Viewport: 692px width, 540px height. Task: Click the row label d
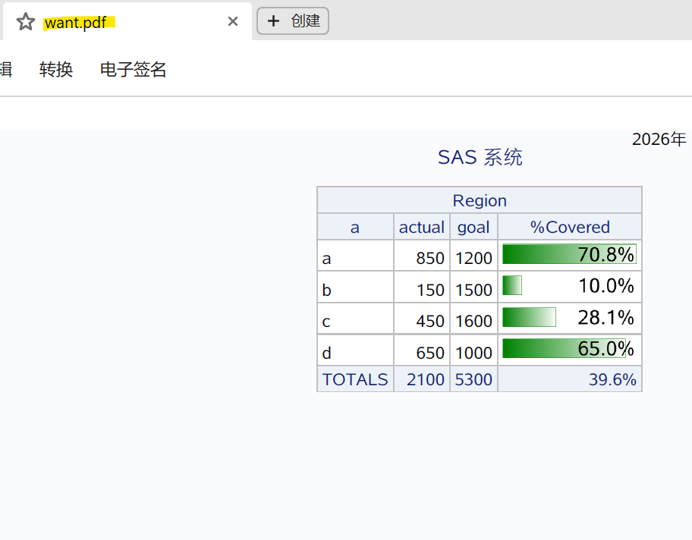click(x=326, y=353)
